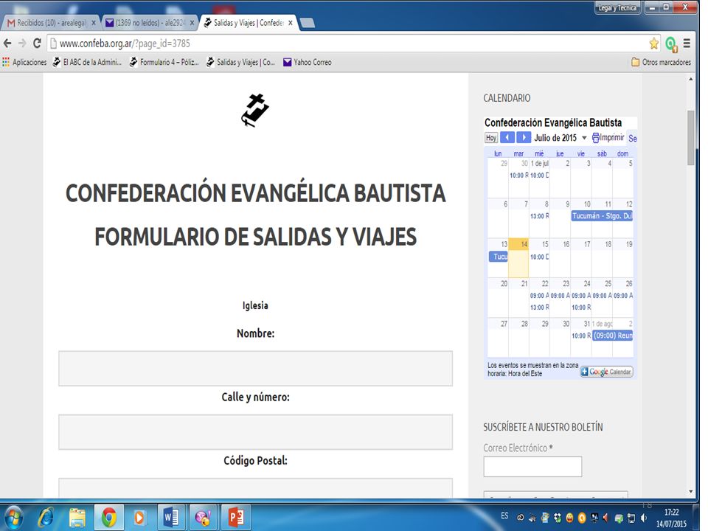The image size is (708, 531).
Task: Click the Nombre input field
Action: coord(256,369)
